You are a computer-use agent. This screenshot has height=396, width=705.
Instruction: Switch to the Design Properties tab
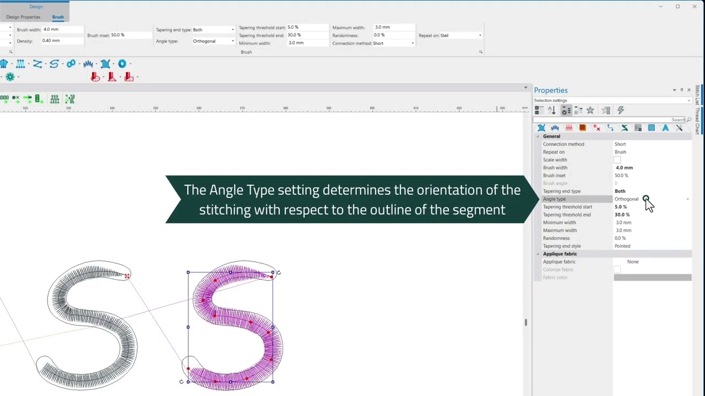(x=23, y=17)
